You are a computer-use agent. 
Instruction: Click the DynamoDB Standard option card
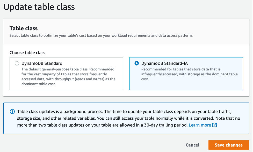tap(66, 74)
